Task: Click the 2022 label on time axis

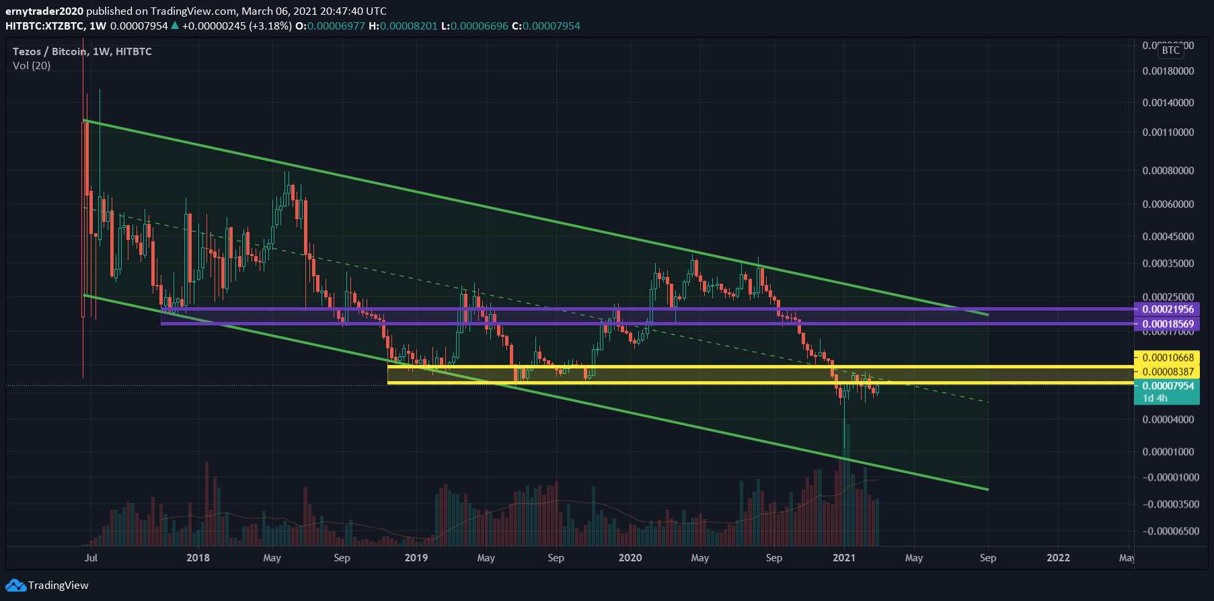Action: click(1058, 558)
